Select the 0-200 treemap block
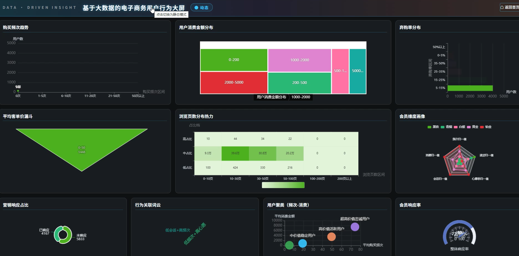 coord(234,60)
